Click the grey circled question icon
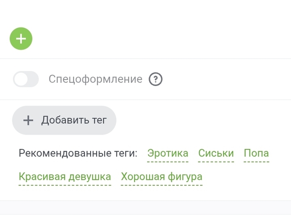The height and width of the screenshot is (218, 291). tap(155, 79)
